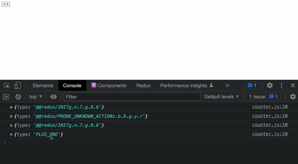Open the issues counter badge in the tab bar

252,85
